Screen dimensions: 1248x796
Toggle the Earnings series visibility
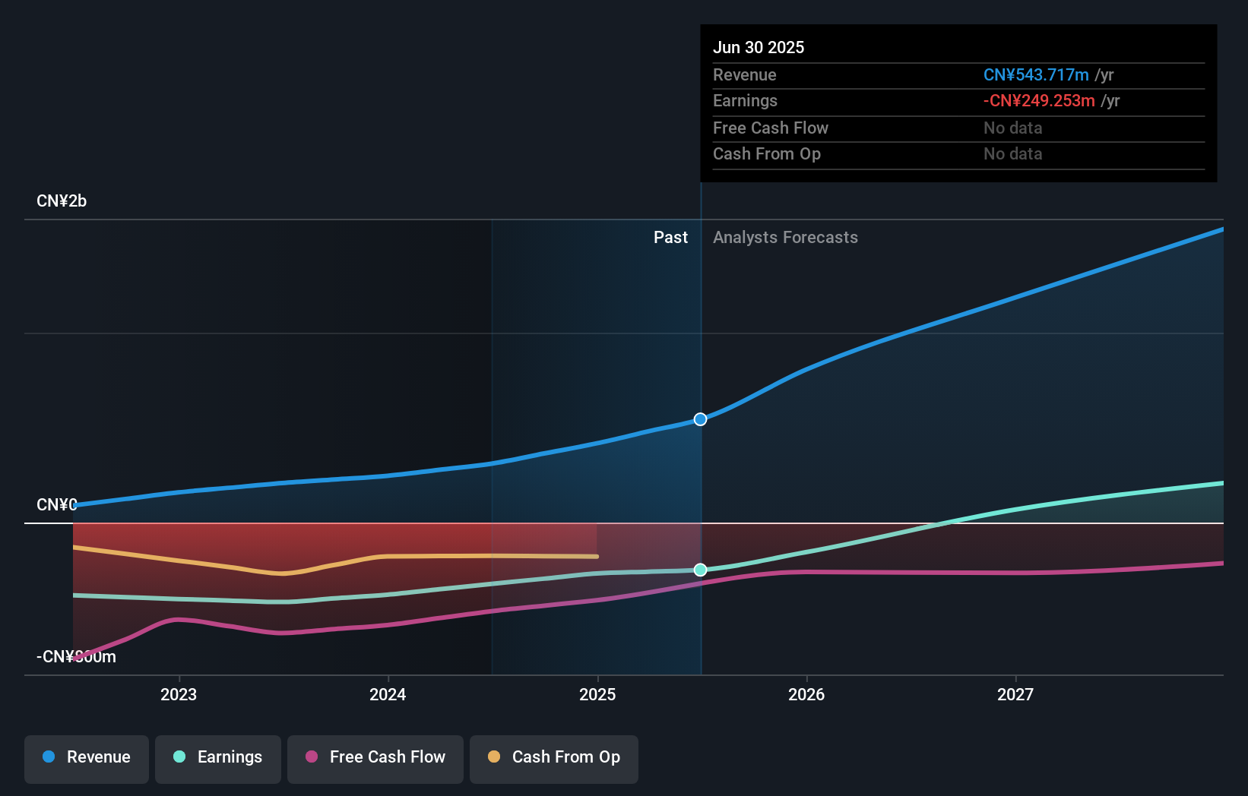pos(218,757)
